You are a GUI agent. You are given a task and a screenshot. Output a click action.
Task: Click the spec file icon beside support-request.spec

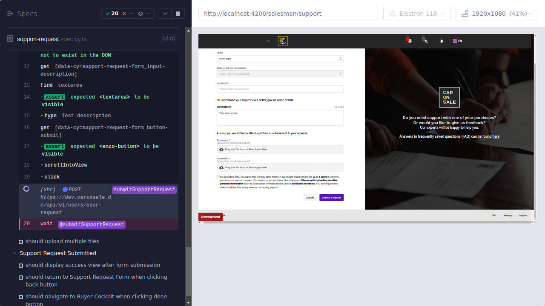(x=9, y=39)
